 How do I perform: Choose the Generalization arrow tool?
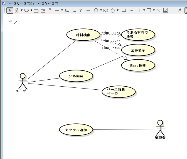click(81, 10)
